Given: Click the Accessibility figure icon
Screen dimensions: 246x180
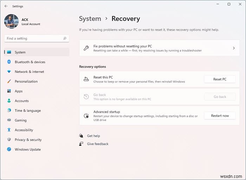Looking at the screenshot, I should (x=9, y=130).
